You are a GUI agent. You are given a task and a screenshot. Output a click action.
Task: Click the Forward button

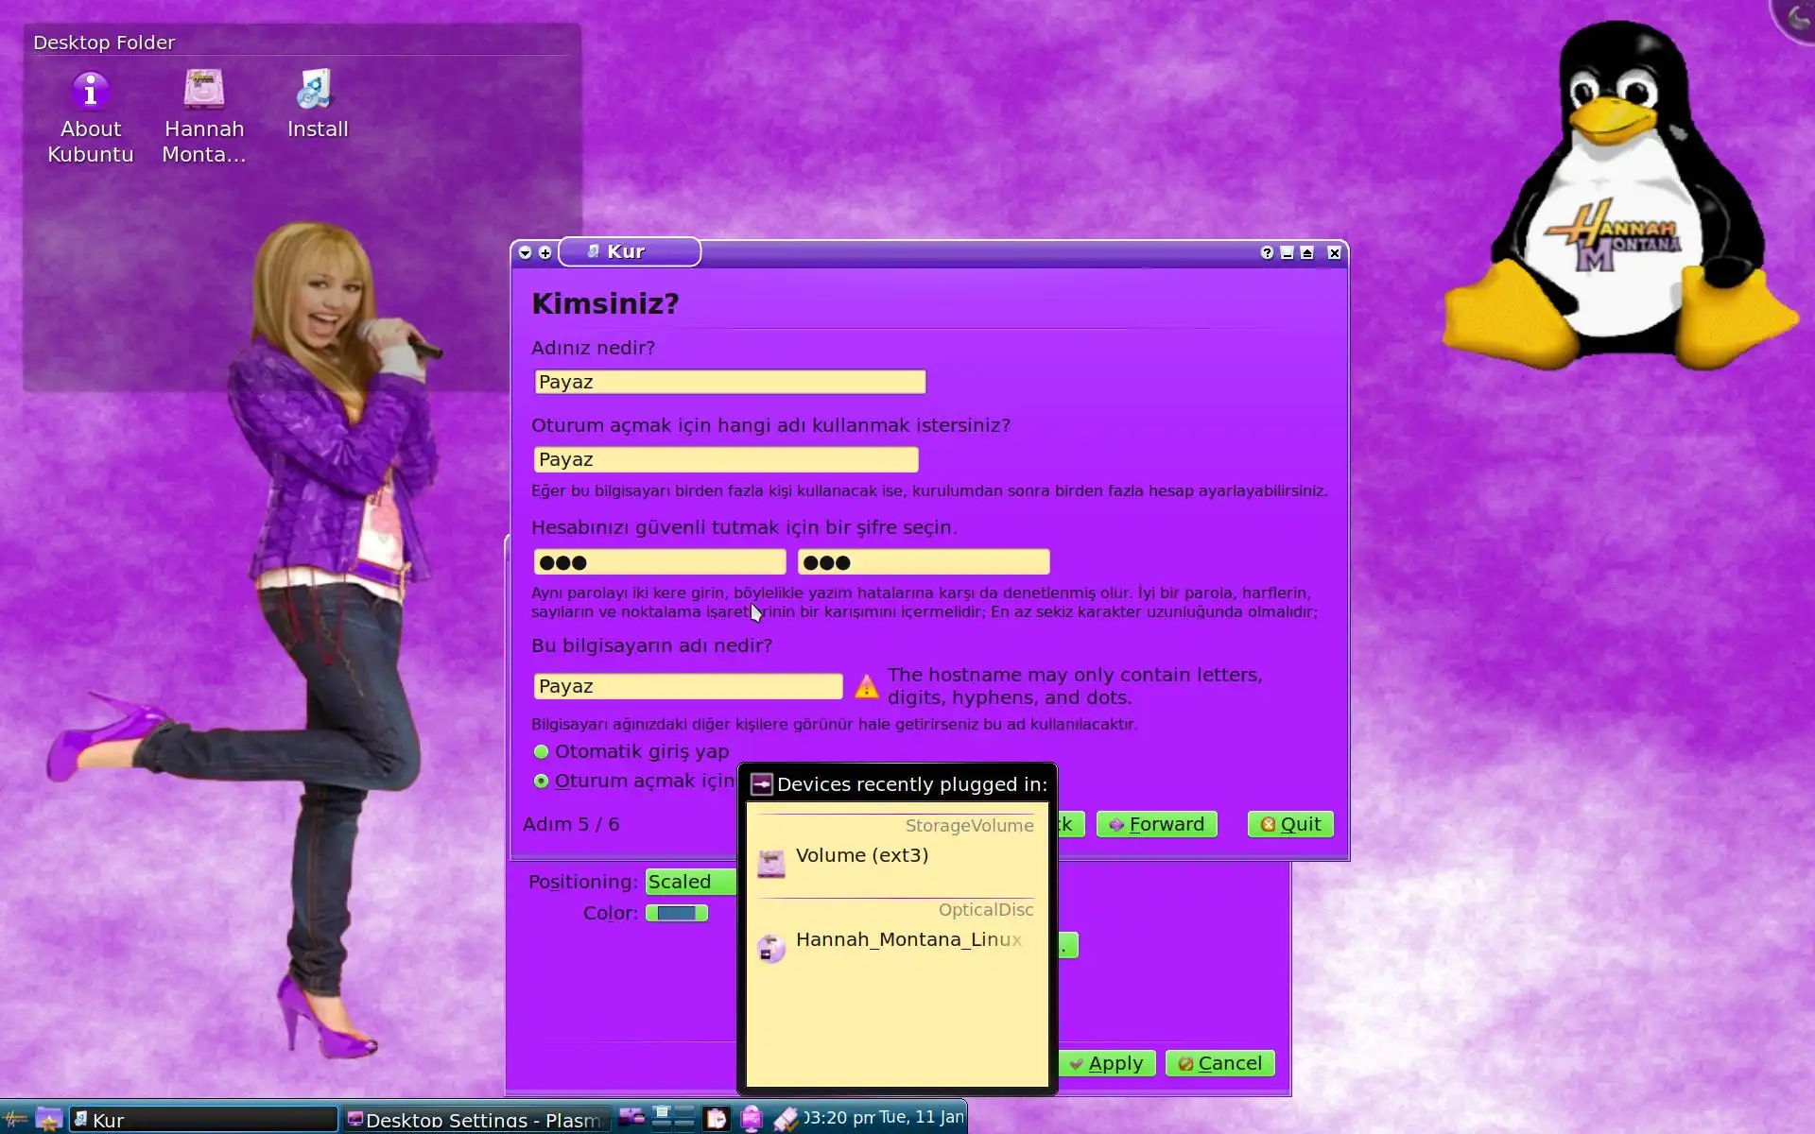[1156, 825]
